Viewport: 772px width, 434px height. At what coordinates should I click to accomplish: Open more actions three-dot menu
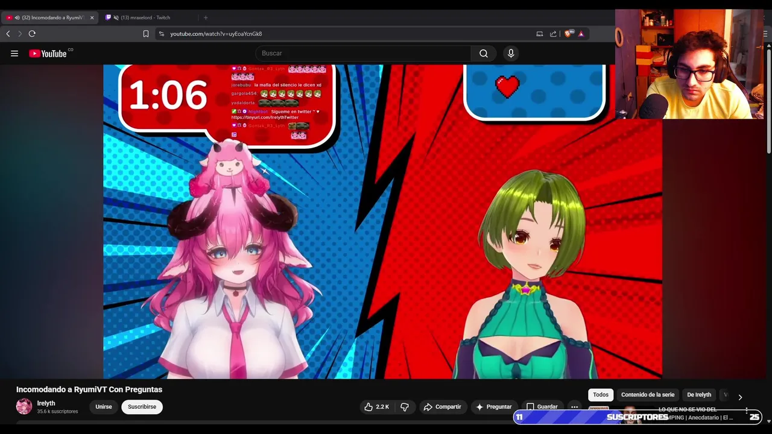[574, 407]
